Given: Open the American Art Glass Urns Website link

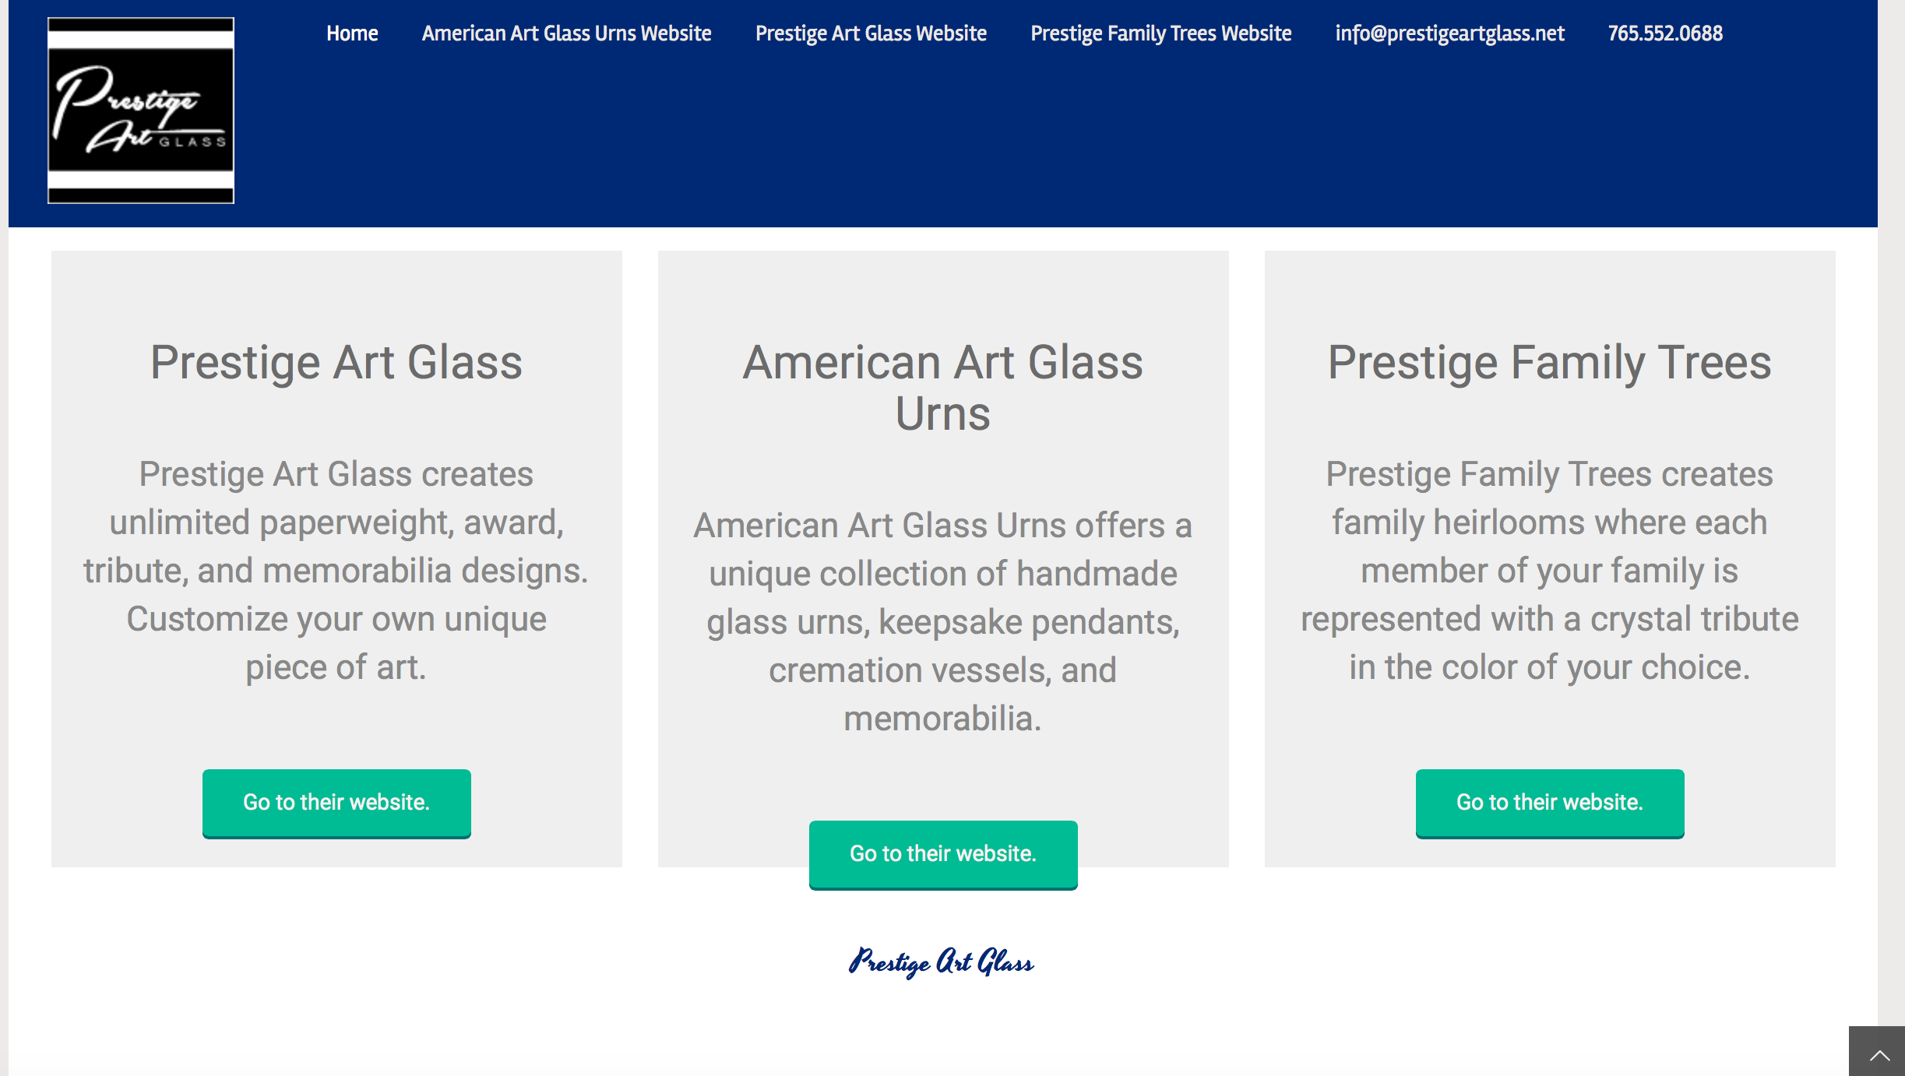Looking at the screenshot, I should (566, 33).
